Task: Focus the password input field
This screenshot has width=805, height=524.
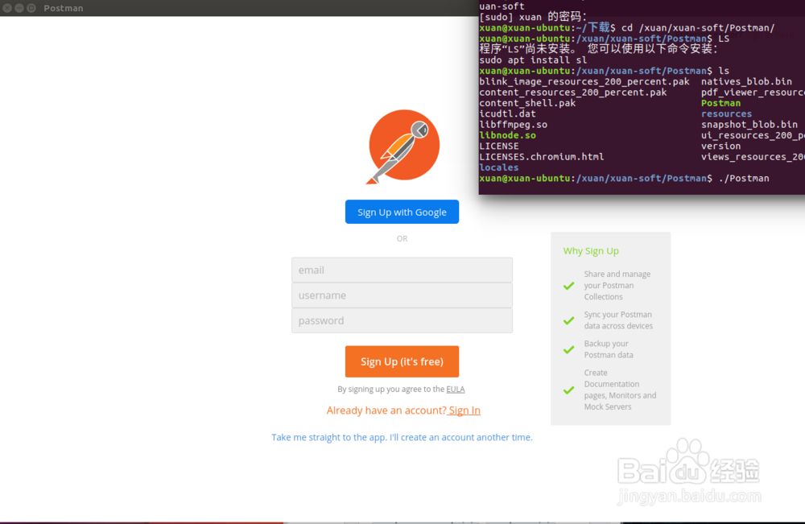Action: pos(402,320)
